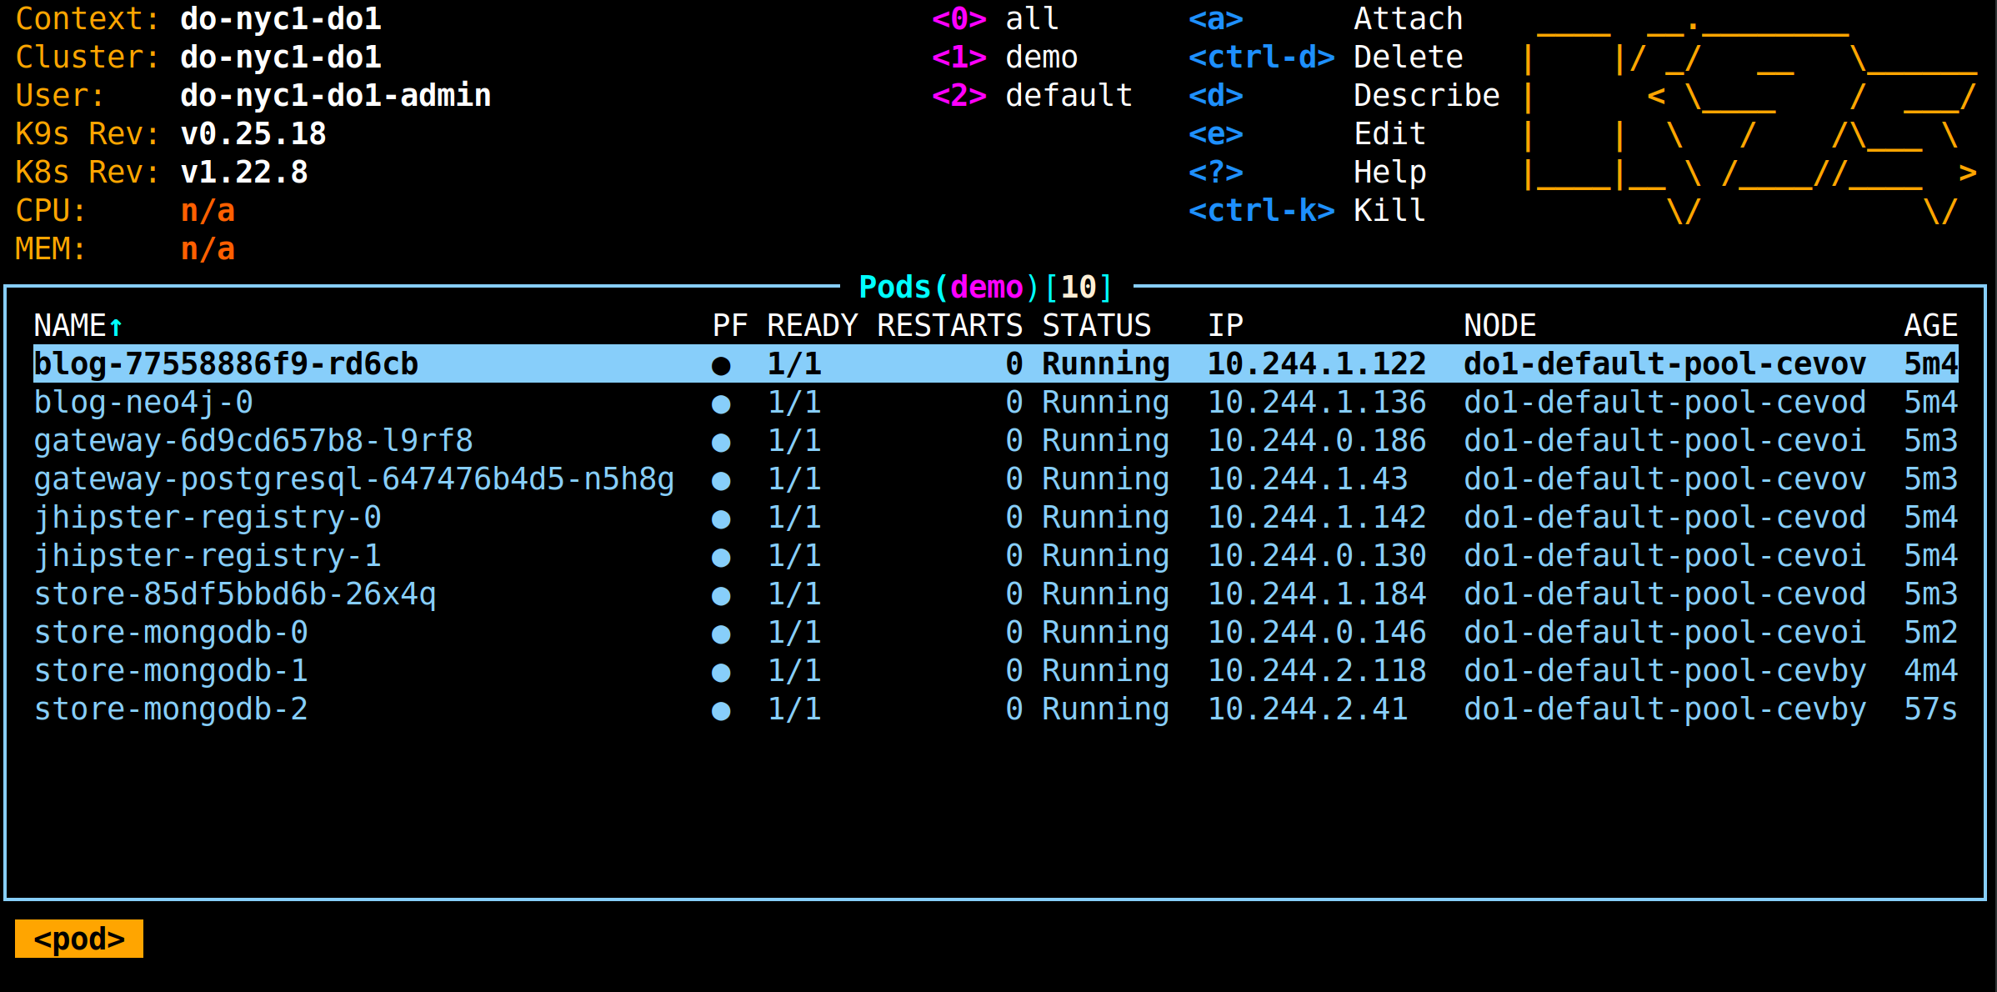Click the <d> Describe shortcut
1997x992 pixels.
coord(1344,95)
